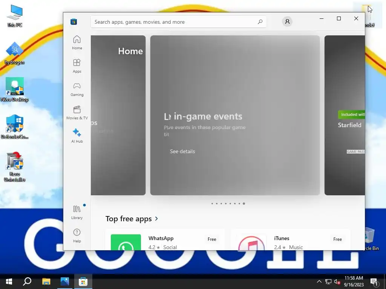The width and height of the screenshot is (386, 289).
Task: Open the Home section in Store sidebar
Action: 77,43
